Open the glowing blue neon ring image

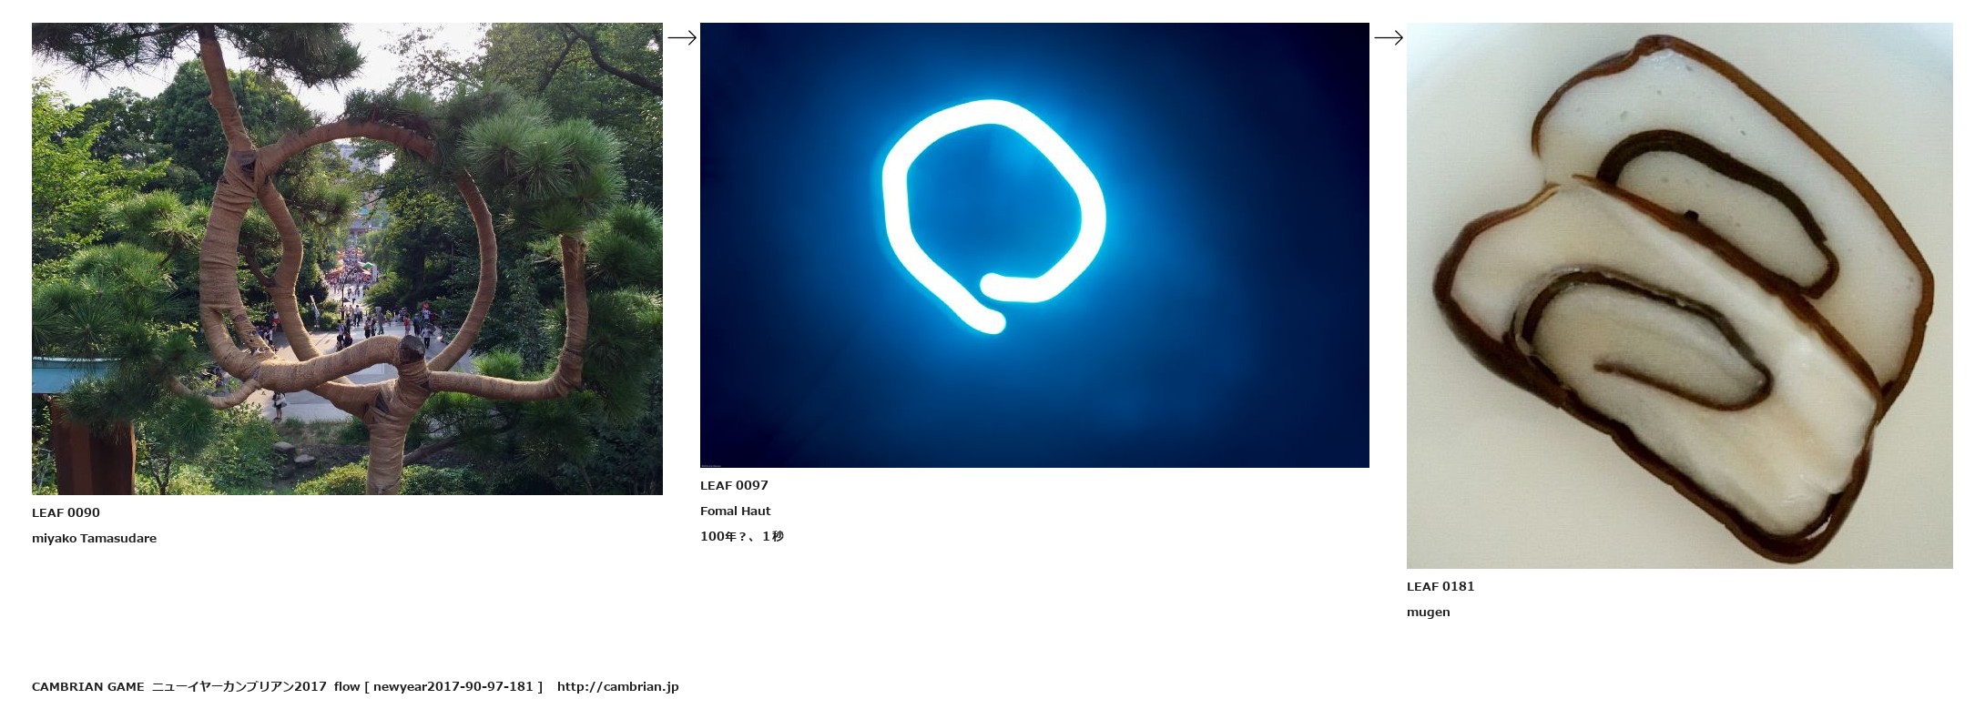(x=1034, y=245)
